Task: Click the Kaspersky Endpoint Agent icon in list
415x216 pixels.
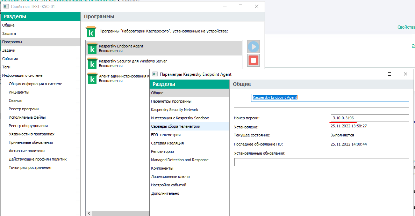Action: click(x=92, y=48)
